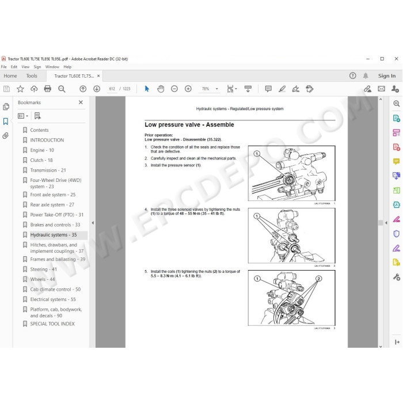
Task: Click the Save file icon
Action: 6,89
